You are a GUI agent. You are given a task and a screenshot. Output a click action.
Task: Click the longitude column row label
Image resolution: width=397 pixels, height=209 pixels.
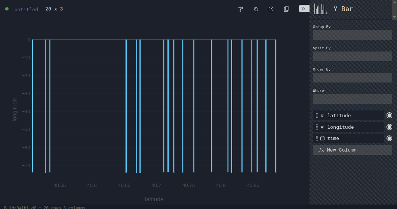(340, 127)
